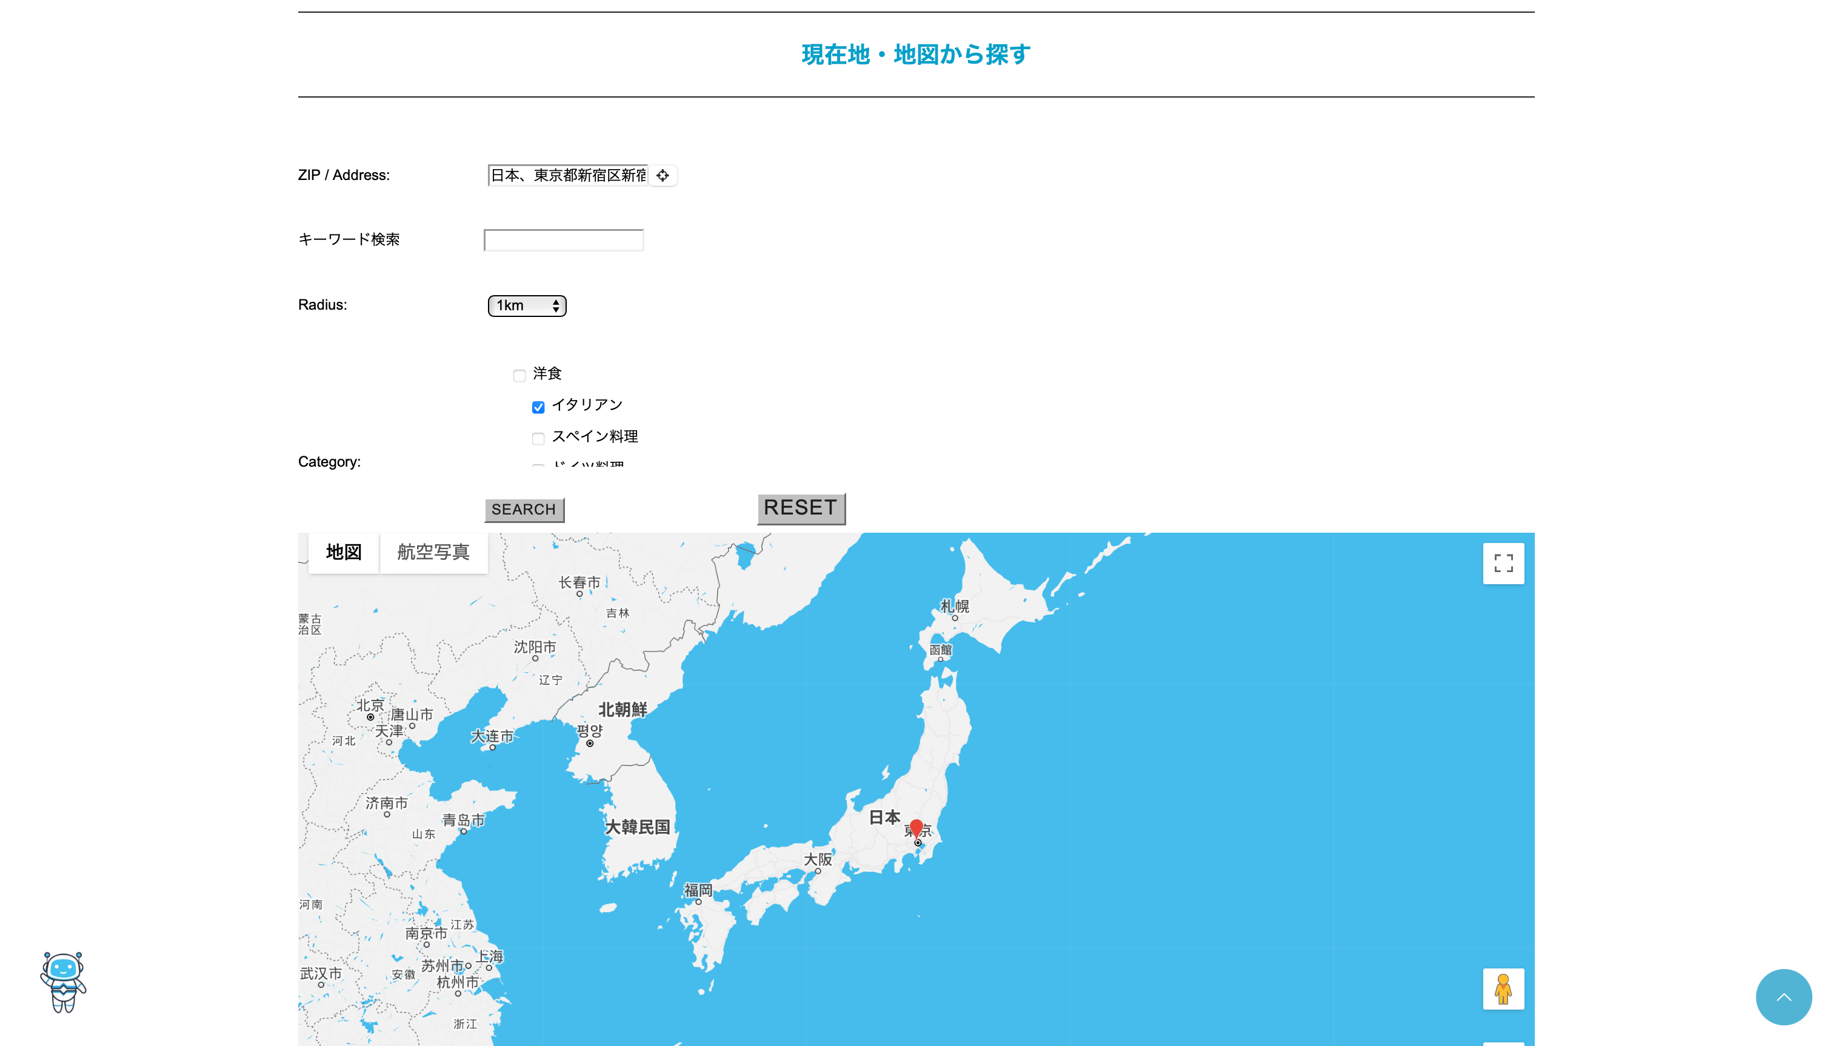Screen dimensions: 1833x1046
Task: Click the 北朝鮮 label on map
Action: pyautogui.click(x=623, y=710)
